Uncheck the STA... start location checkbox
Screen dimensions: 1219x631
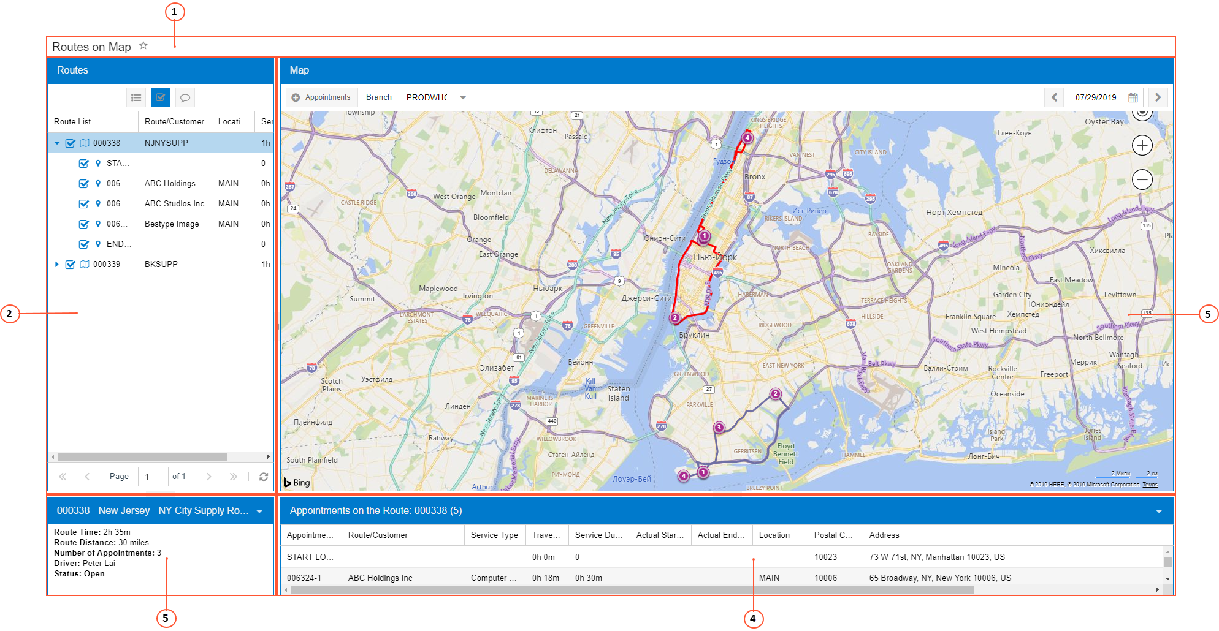tap(84, 163)
